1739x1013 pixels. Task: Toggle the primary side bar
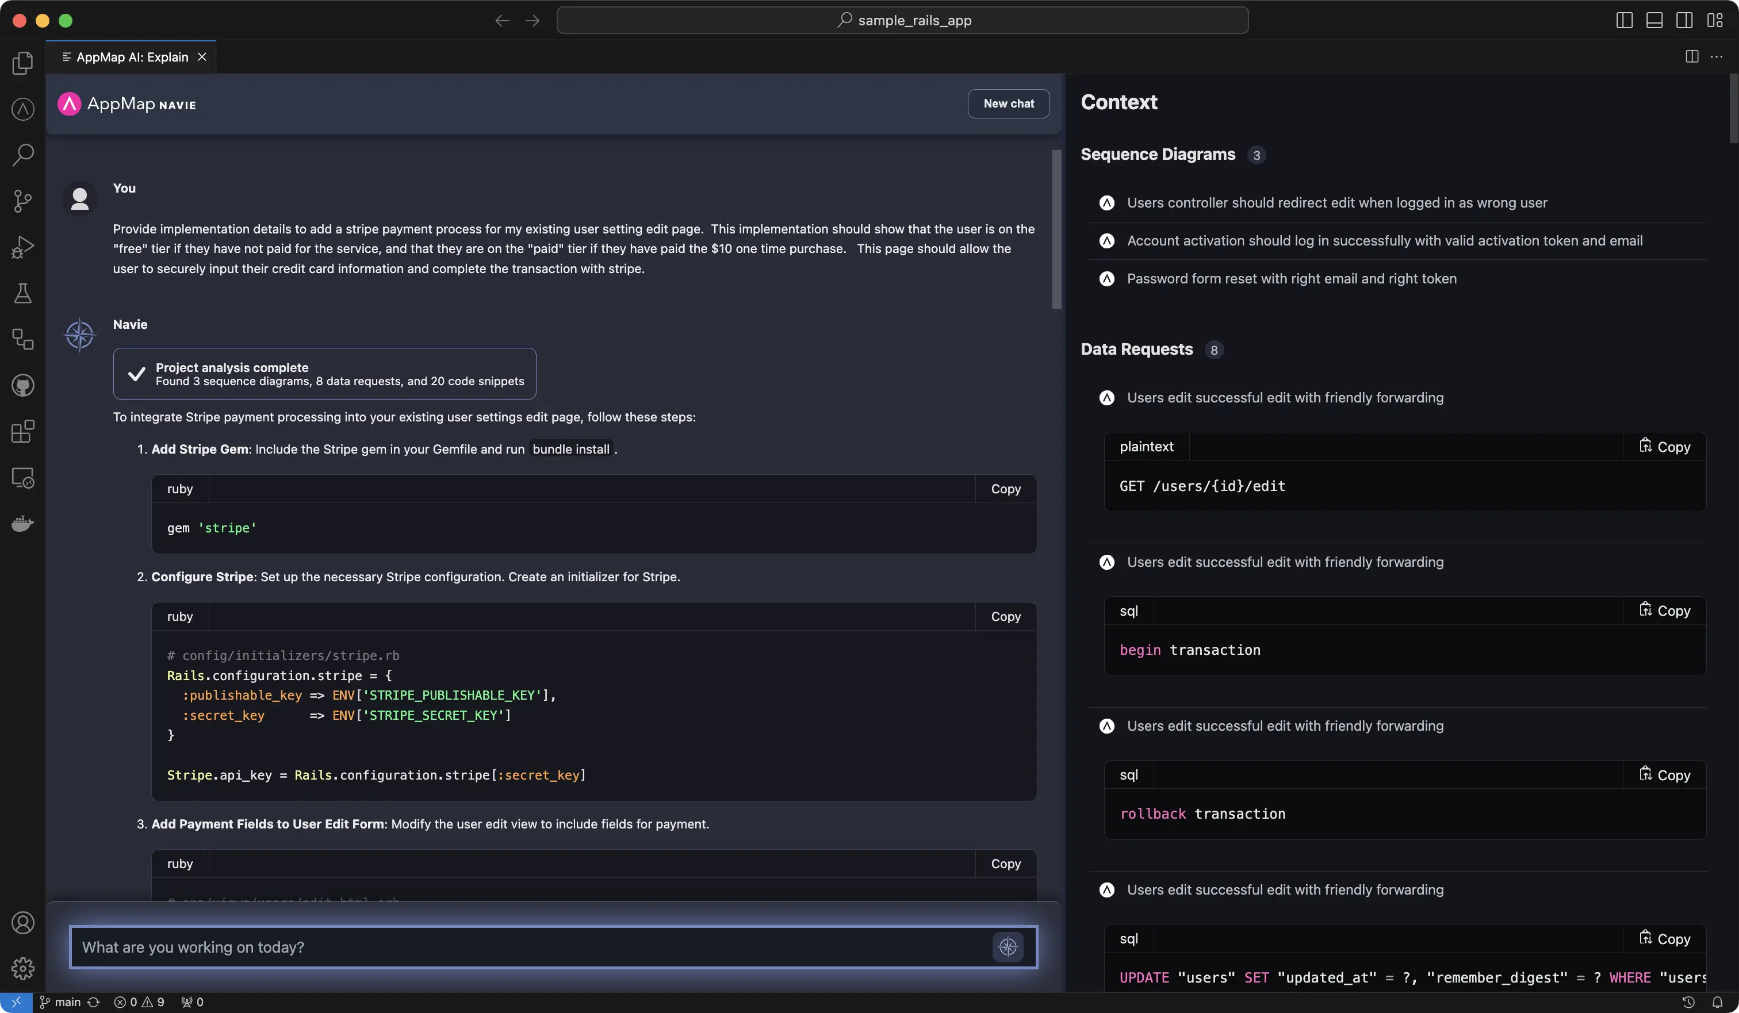pos(1625,20)
